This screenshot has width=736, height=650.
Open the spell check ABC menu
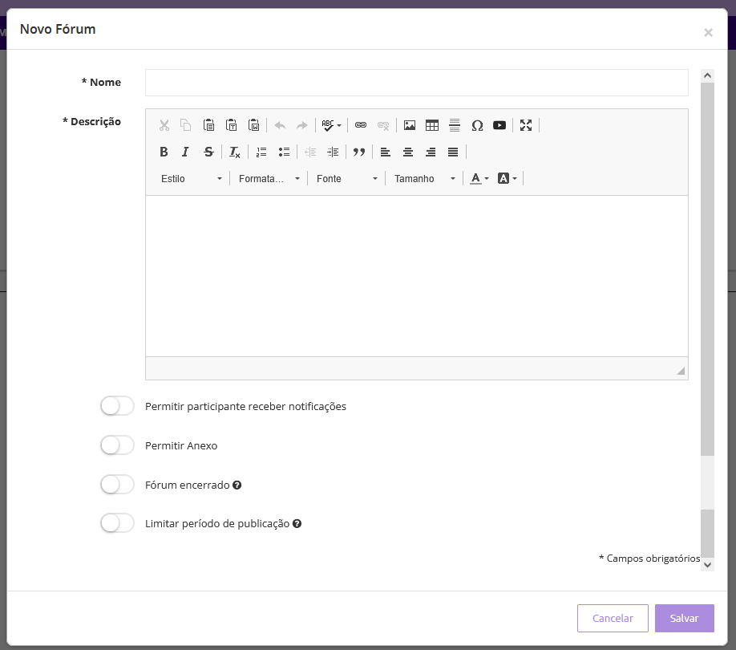331,125
